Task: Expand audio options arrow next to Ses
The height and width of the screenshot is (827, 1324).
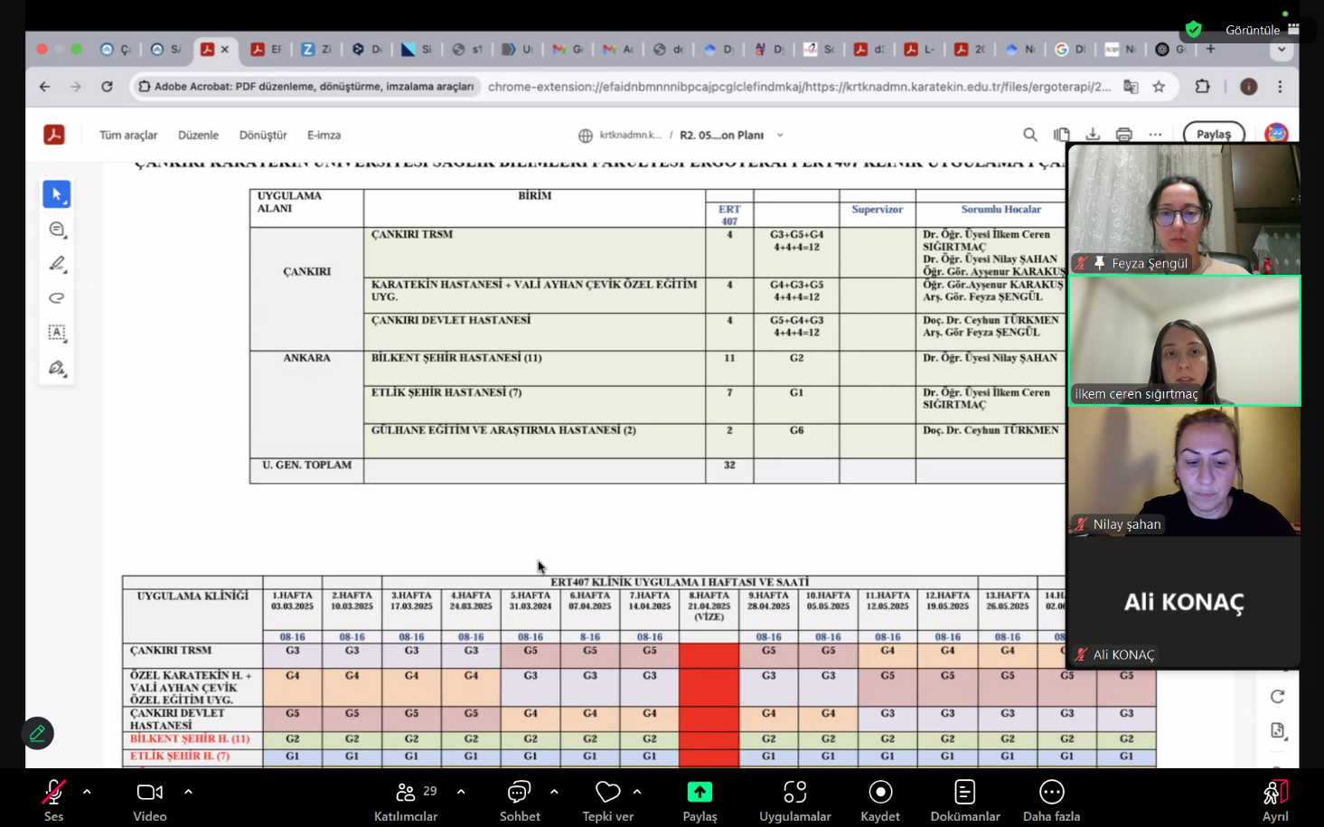Action: point(87,792)
